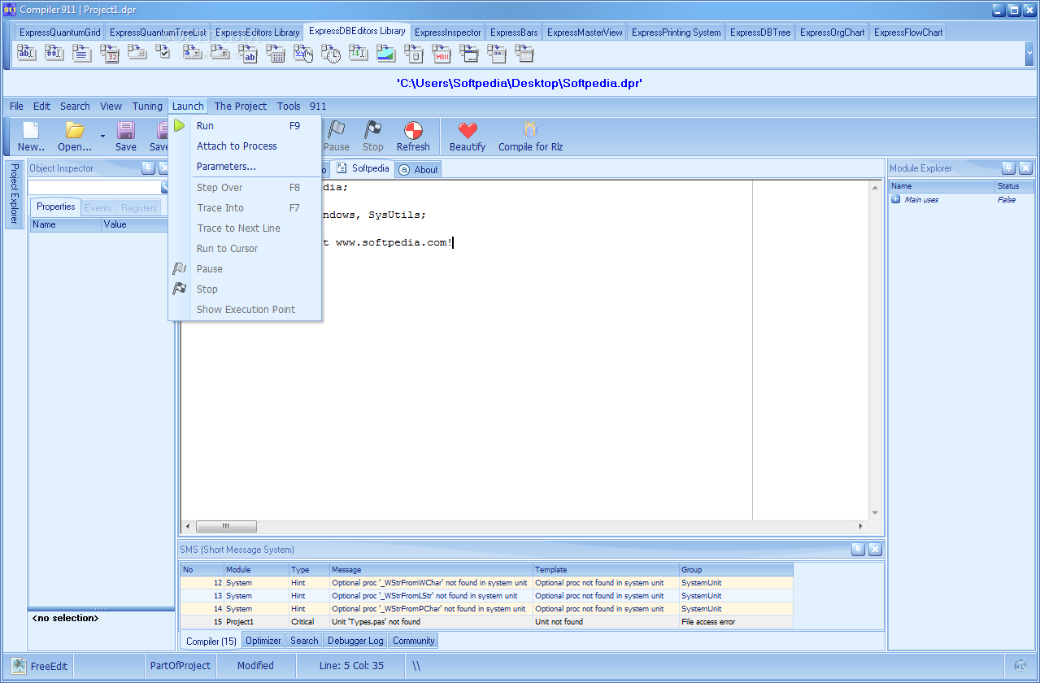Click the New blank page icon
This screenshot has width=1040, height=683.
31,130
